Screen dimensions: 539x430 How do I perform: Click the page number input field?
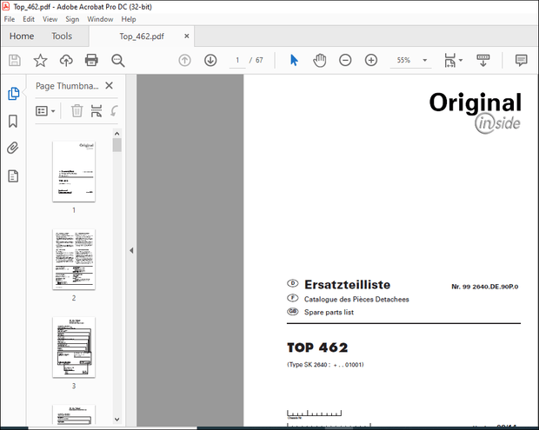237,61
